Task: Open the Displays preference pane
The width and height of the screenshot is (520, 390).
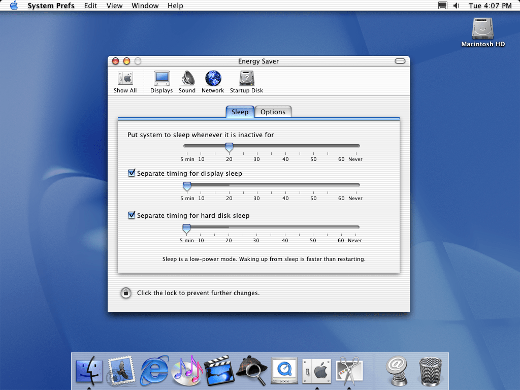Action: click(x=161, y=81)
